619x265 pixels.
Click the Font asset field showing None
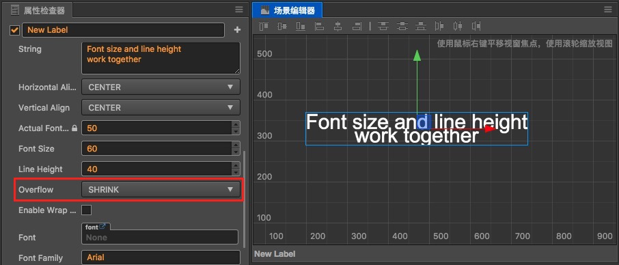(x=160, y=238)
